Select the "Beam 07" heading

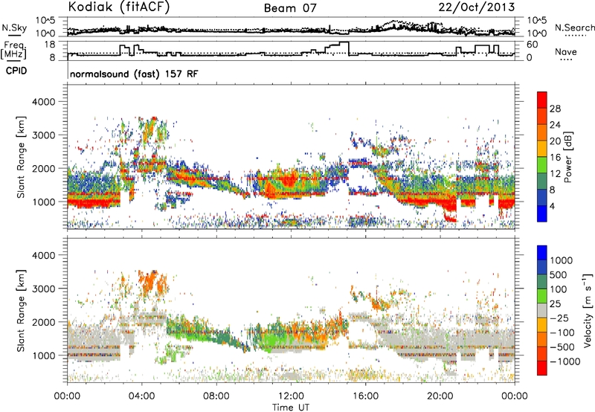[x=290, y=8]
